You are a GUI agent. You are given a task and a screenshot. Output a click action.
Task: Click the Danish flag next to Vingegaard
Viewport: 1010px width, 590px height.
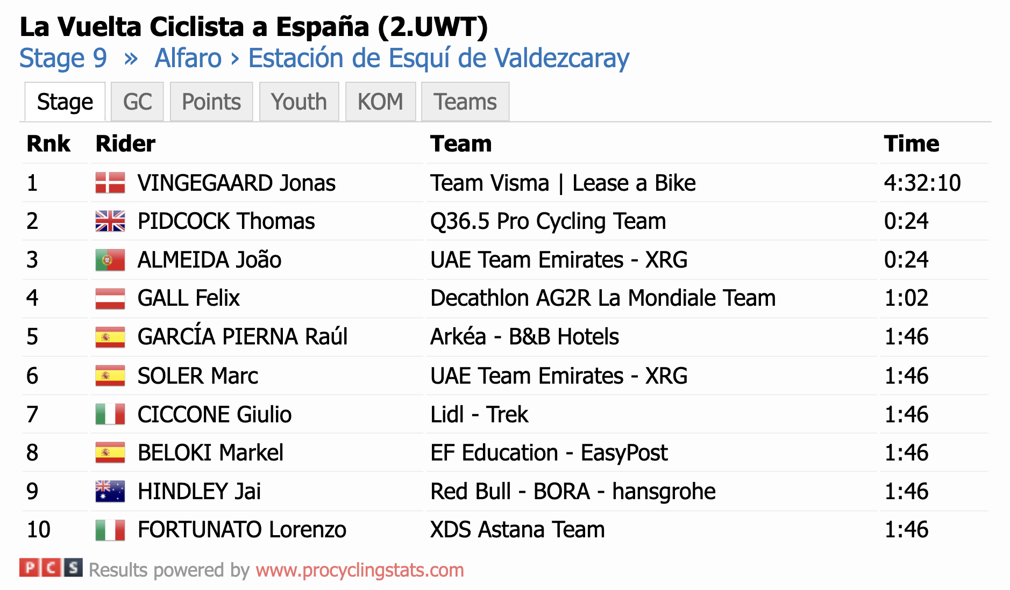pos(110,183)
